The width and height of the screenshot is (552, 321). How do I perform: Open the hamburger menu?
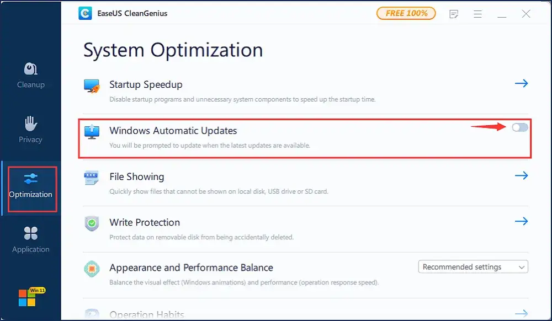click(x=478, y=14)
